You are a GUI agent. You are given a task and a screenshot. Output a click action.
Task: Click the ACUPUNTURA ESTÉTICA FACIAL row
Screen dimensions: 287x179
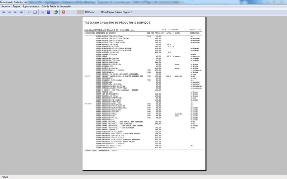click(x=143, y=38)
